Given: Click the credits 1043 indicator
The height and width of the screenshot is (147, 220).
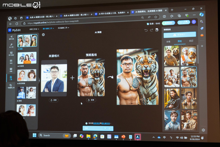Looking at the screenshot, I should tap(153, 24).
